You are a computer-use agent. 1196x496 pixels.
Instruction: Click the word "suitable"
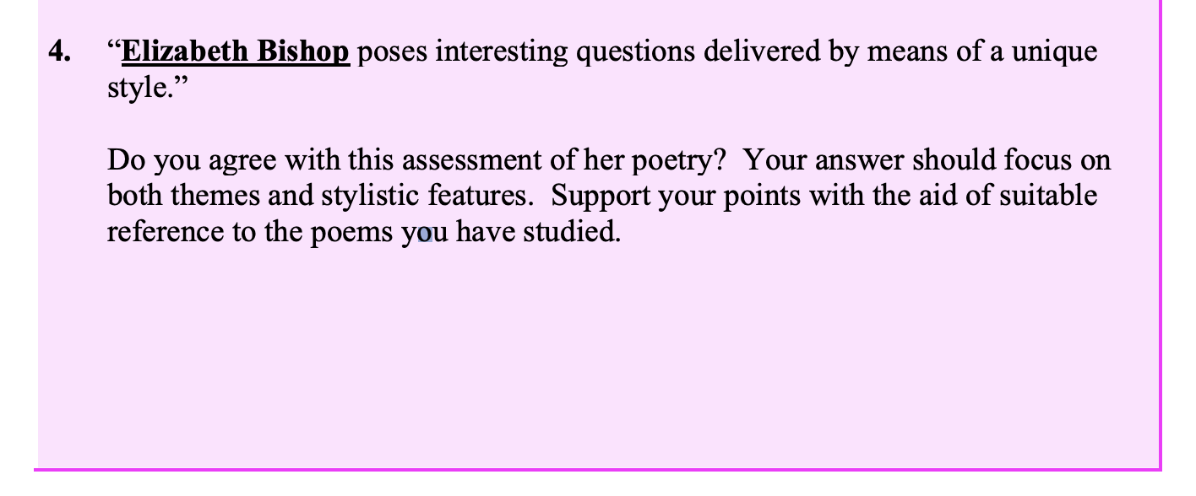point(1048,196)
